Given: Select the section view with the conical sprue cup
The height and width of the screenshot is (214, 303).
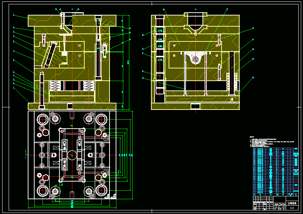Looking at the screenshot, I should click(195, 61).
